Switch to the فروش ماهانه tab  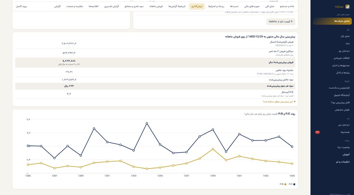(x=156, y=7)
